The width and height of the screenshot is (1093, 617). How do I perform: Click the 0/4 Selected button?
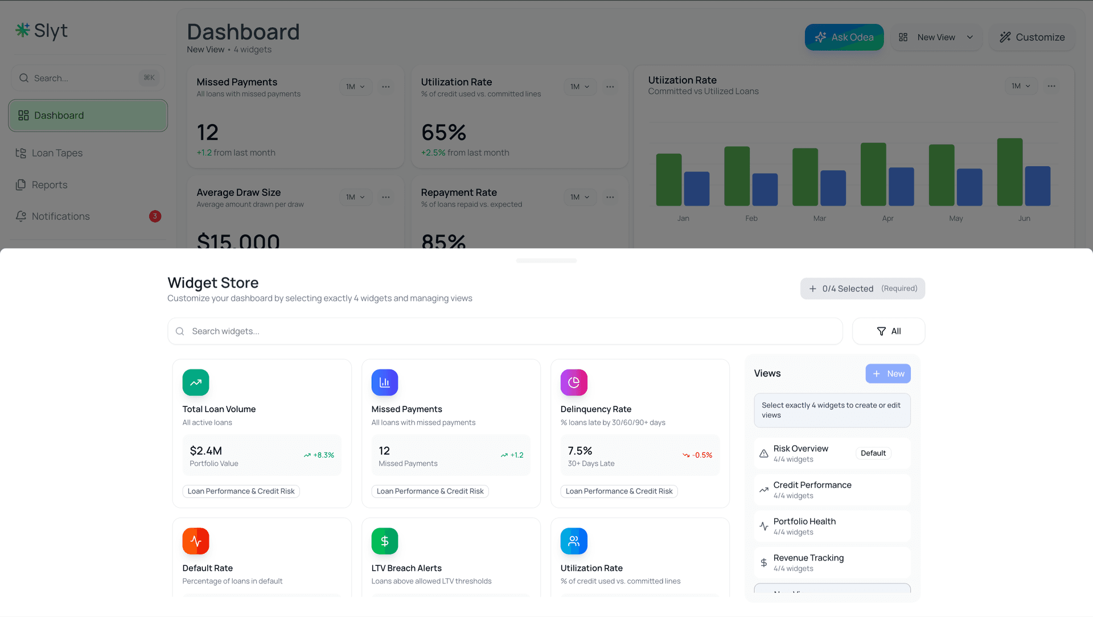(x=862, y=289)
